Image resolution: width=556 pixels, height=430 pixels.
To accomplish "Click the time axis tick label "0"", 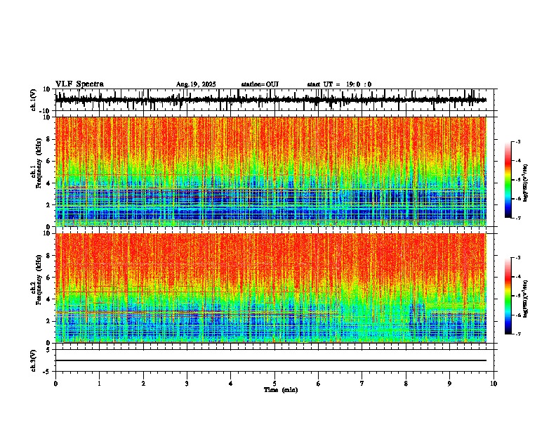I will pyautogui.click(x=55, y=384).
